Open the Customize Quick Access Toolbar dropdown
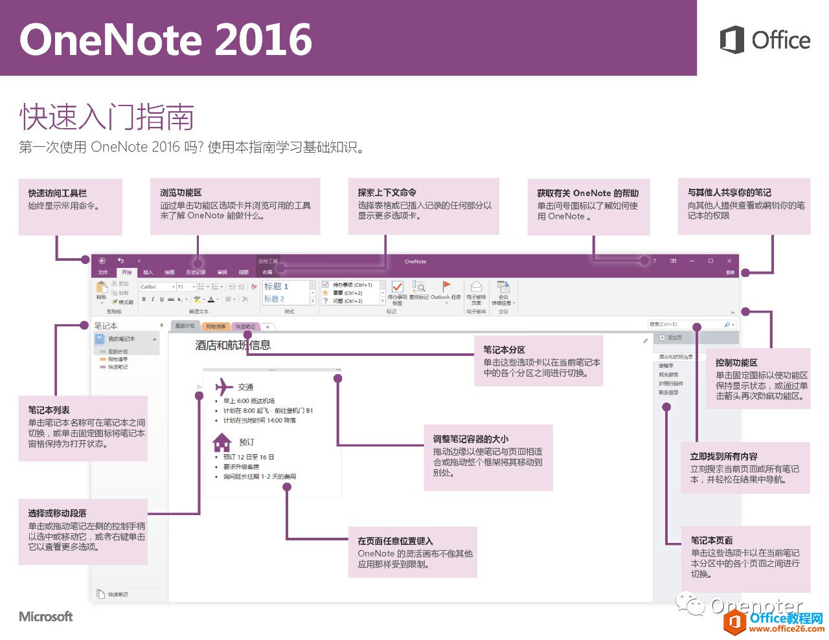The width and height of the screenshot is (829, 640). point(139,261)
